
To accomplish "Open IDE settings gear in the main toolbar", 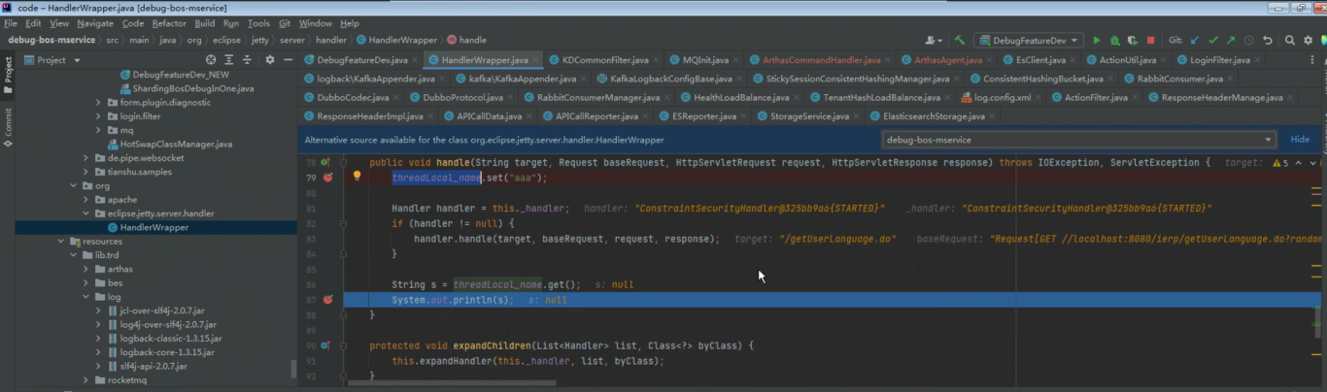I will [1309, 41].
